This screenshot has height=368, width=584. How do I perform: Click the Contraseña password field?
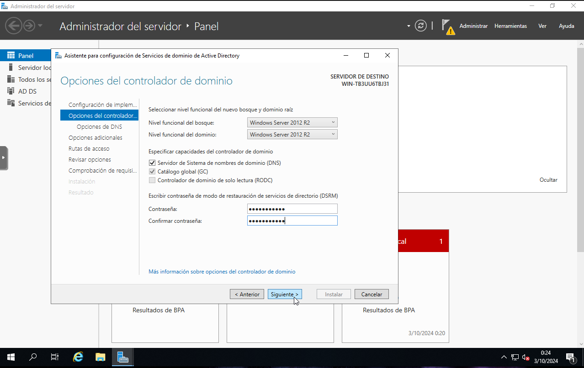coord(292,209)
